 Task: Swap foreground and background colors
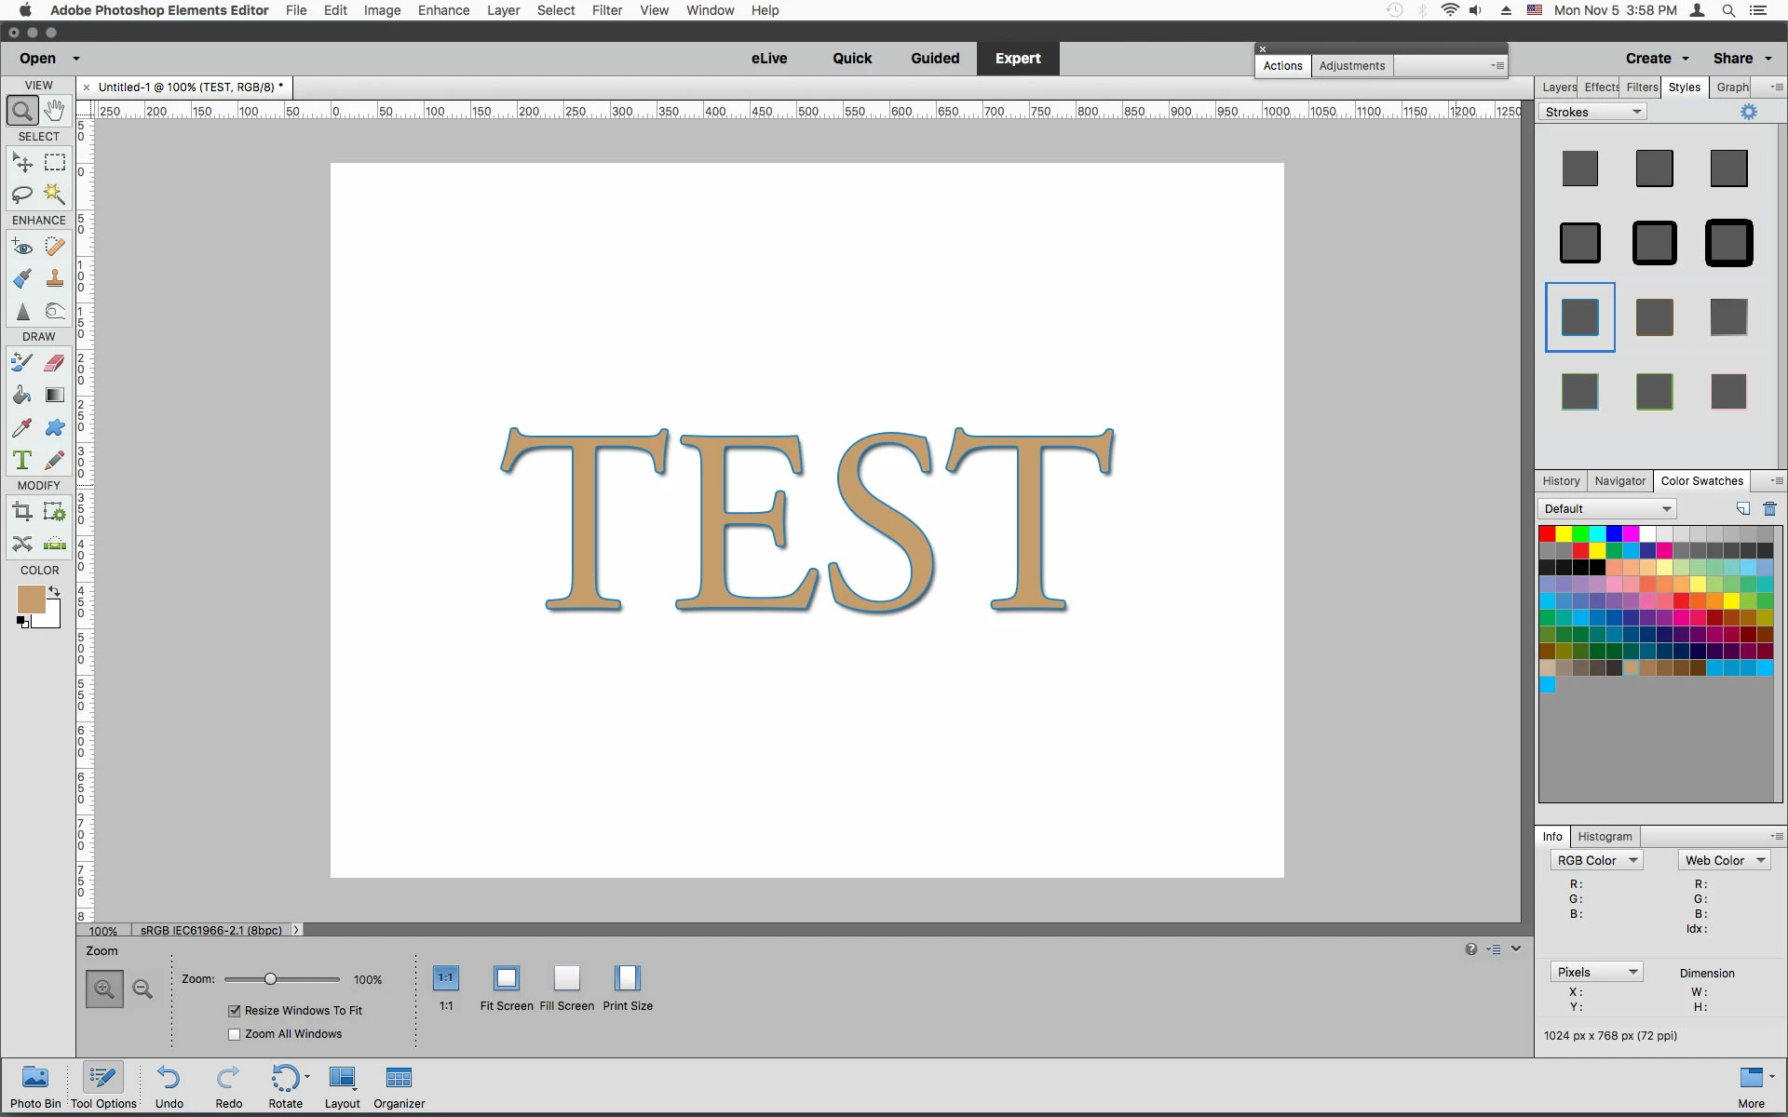point(55,591)
